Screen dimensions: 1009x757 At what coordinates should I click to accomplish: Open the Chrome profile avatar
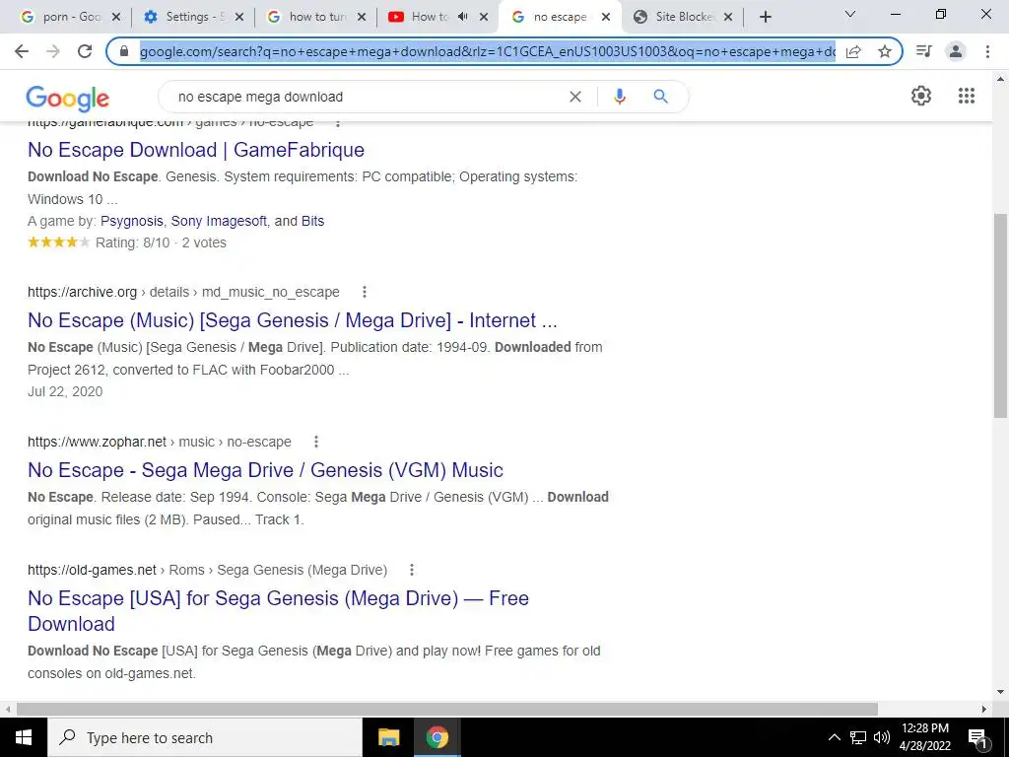(x=956, y=51)
